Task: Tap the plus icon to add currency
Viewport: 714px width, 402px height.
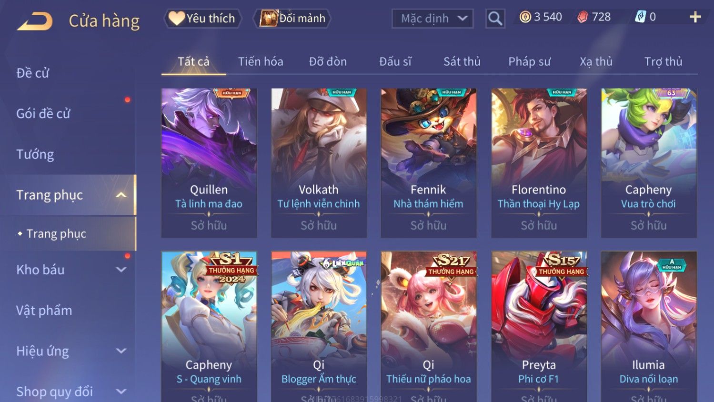Action: 695,17
